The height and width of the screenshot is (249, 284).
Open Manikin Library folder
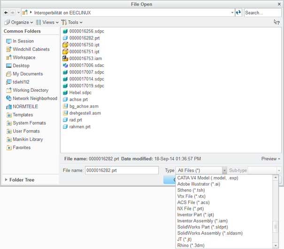(x=24, y=139)
